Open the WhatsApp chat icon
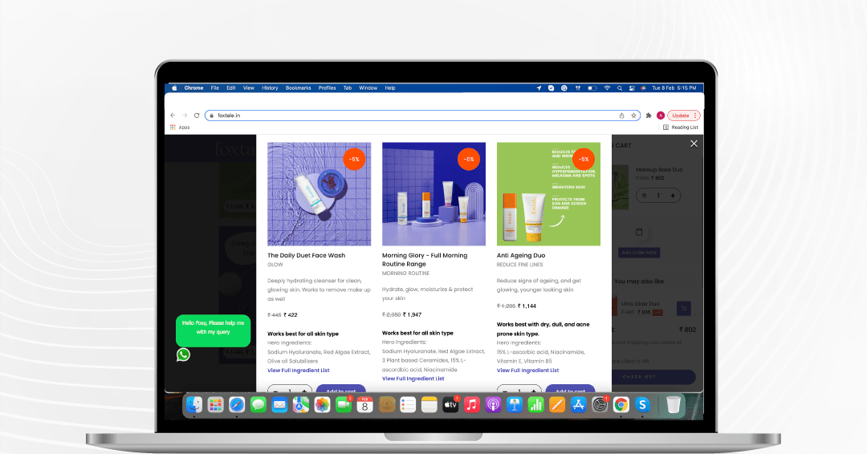 click(x=183, y=355)
